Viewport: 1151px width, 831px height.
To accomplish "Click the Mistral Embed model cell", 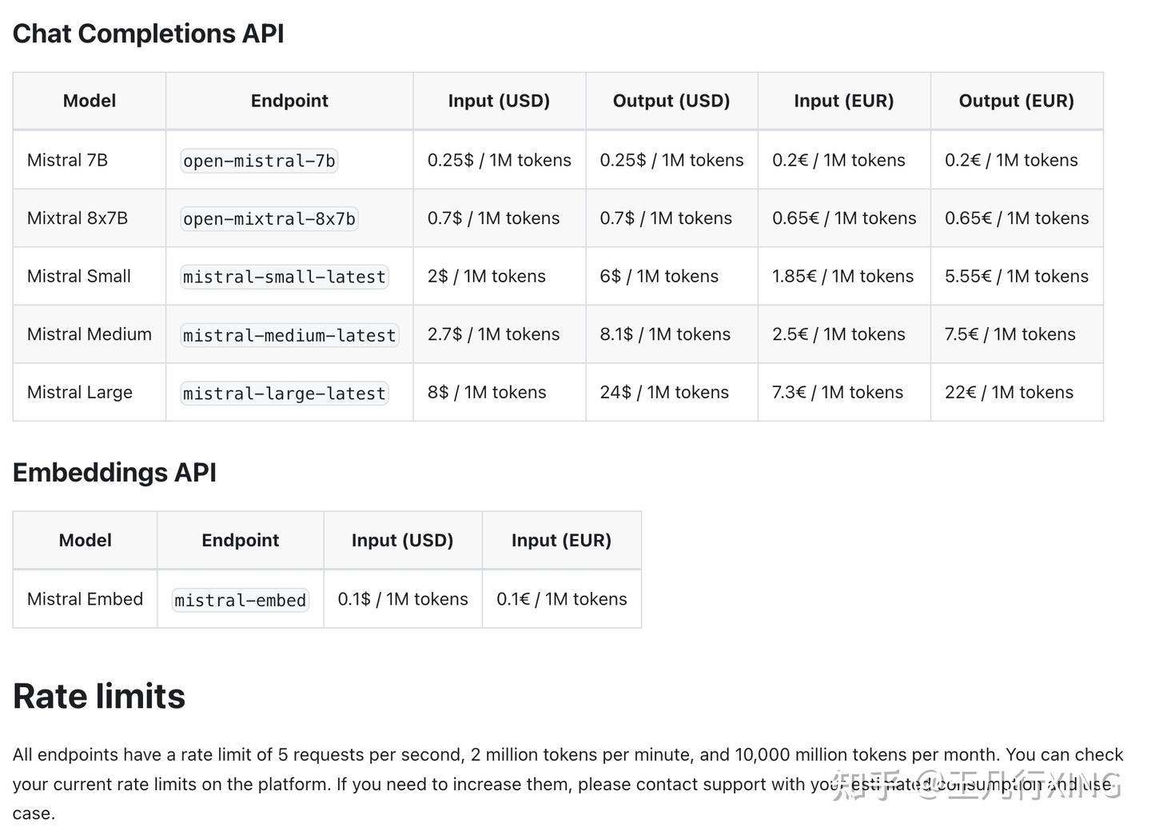I will (85, 599).
